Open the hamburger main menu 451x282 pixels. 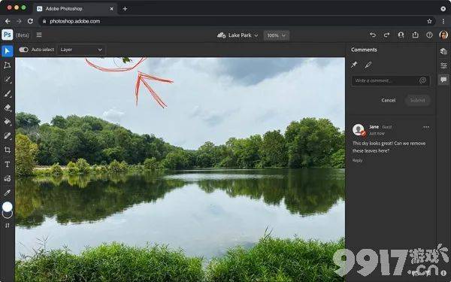click(x=39, y=35)
